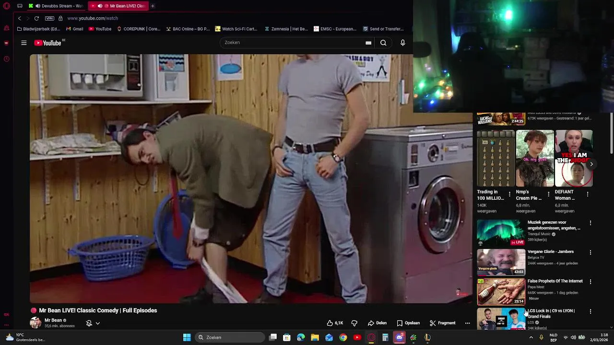Click the Fragment clip button
This screenshot has height=345, width=614.
[442, 323]
